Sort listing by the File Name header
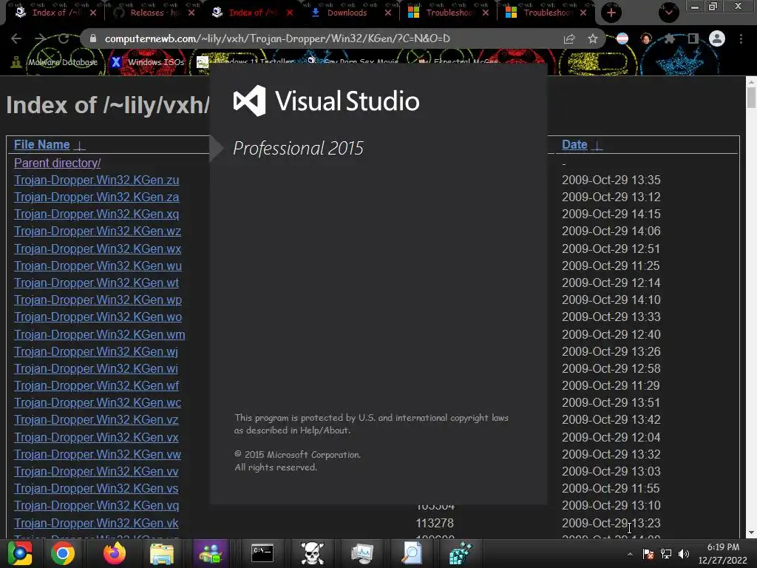Image resolution: width=757 pixels, height=568 pixels. tap(41, 144)
